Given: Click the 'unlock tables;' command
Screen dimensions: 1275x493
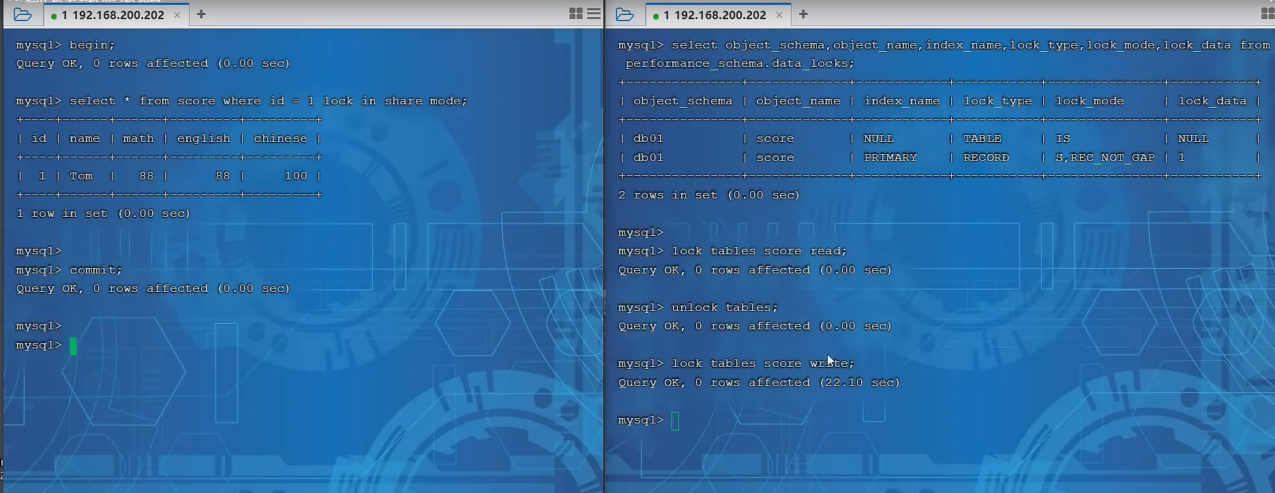Looking at the screenshot, I should click(x=725, y=308).
